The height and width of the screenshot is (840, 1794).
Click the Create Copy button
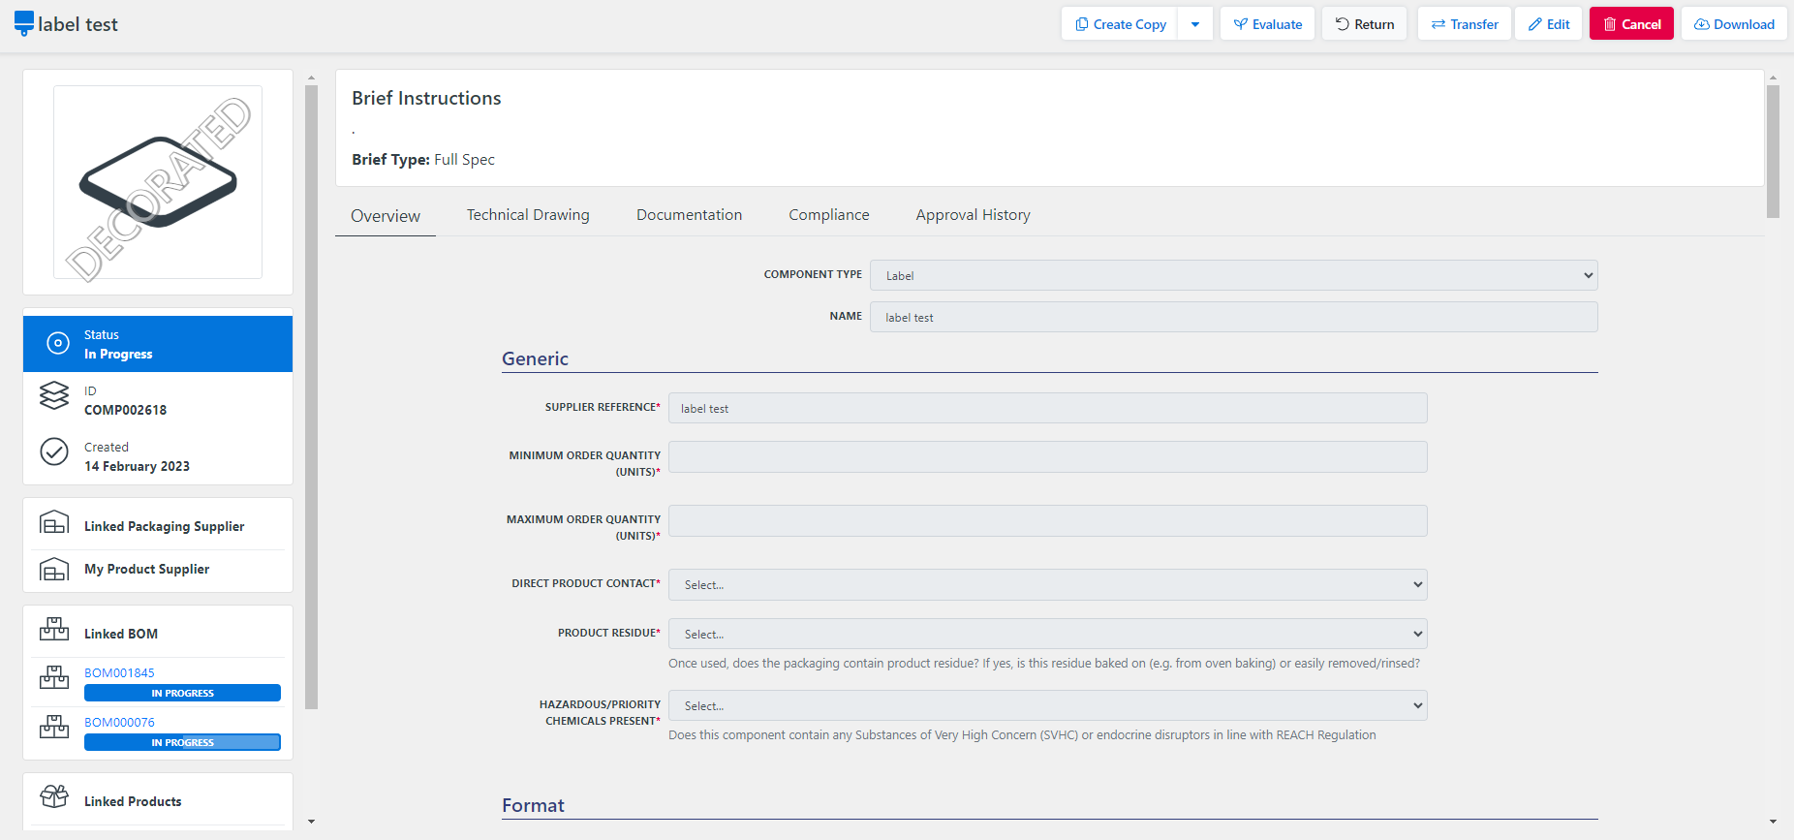pos(1120,24)
